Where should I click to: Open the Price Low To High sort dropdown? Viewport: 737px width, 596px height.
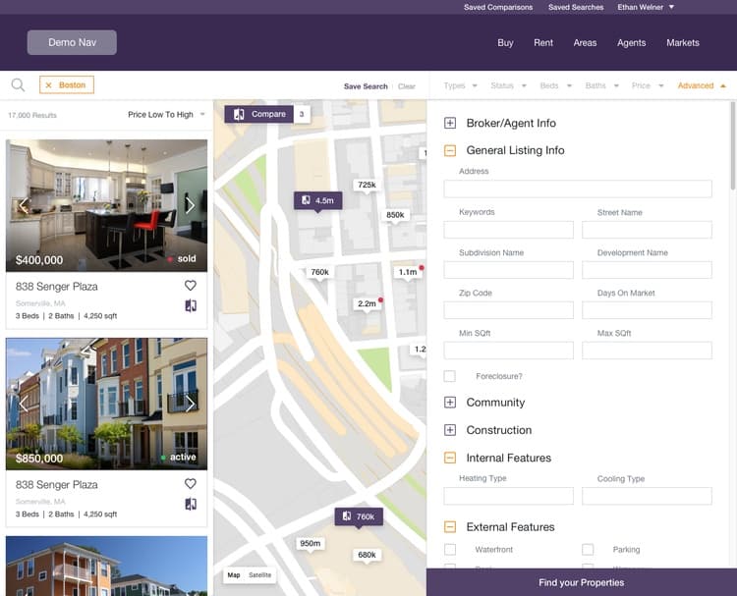coord(166,115)
